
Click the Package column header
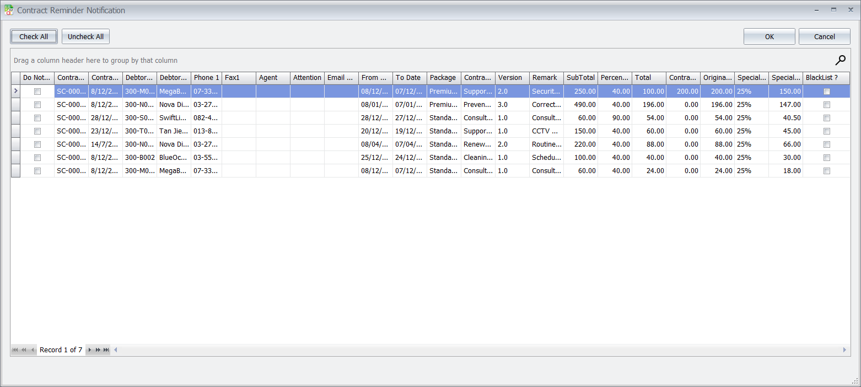pyautogui.click(x=443, y=78)
